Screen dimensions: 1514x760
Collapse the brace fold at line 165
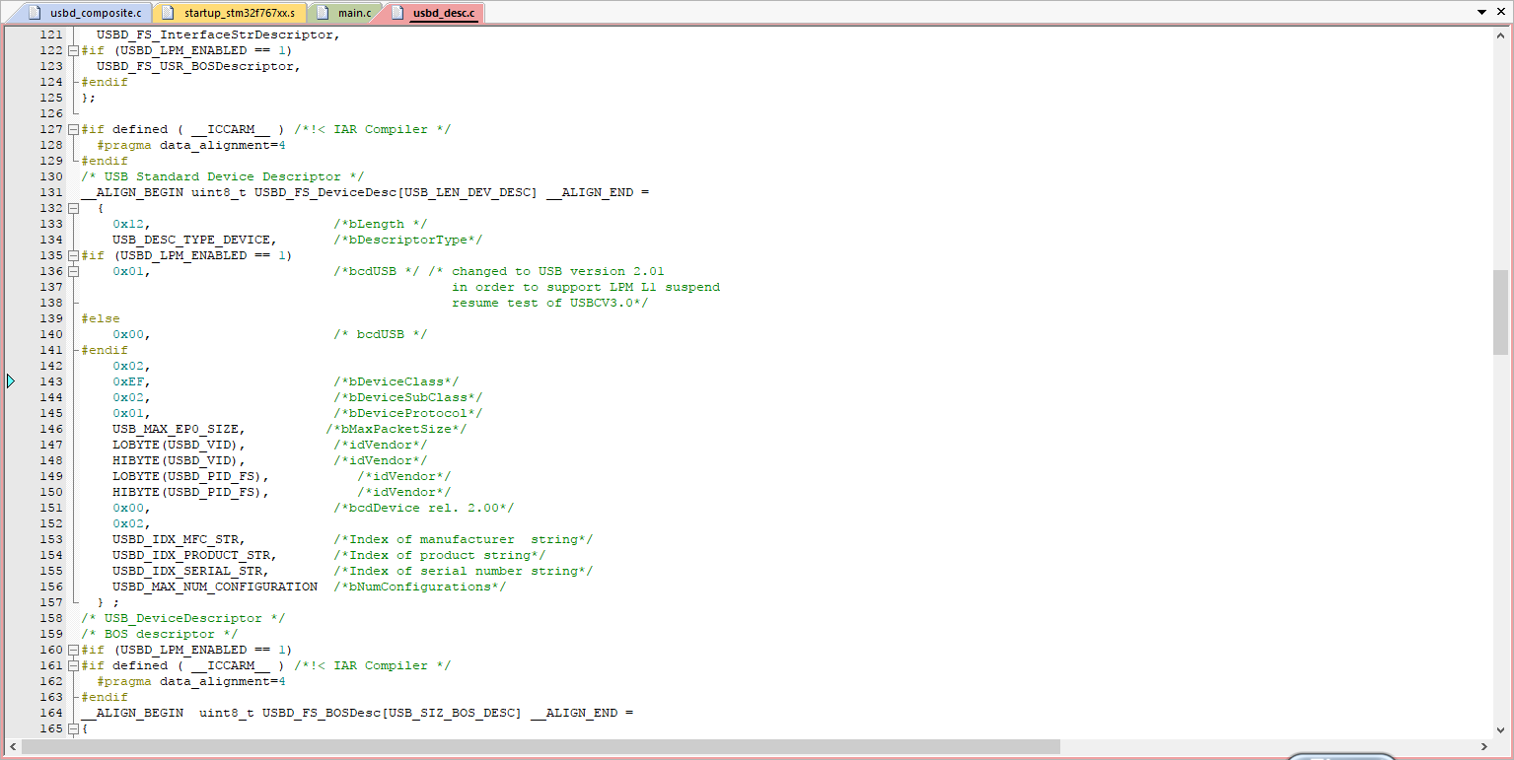73,728
